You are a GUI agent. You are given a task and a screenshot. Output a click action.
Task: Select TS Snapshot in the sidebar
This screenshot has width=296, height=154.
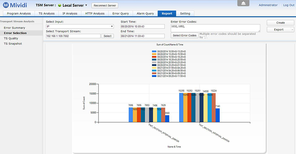click(13, 44)
